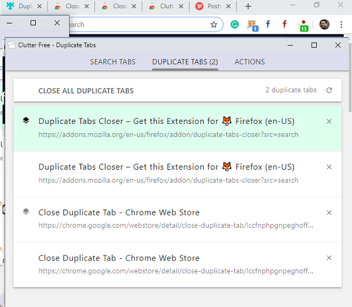Screen dimensions: 352x307
Task: Click the gray layers icon beside Close Duplicate Tab
Action: 26,211
